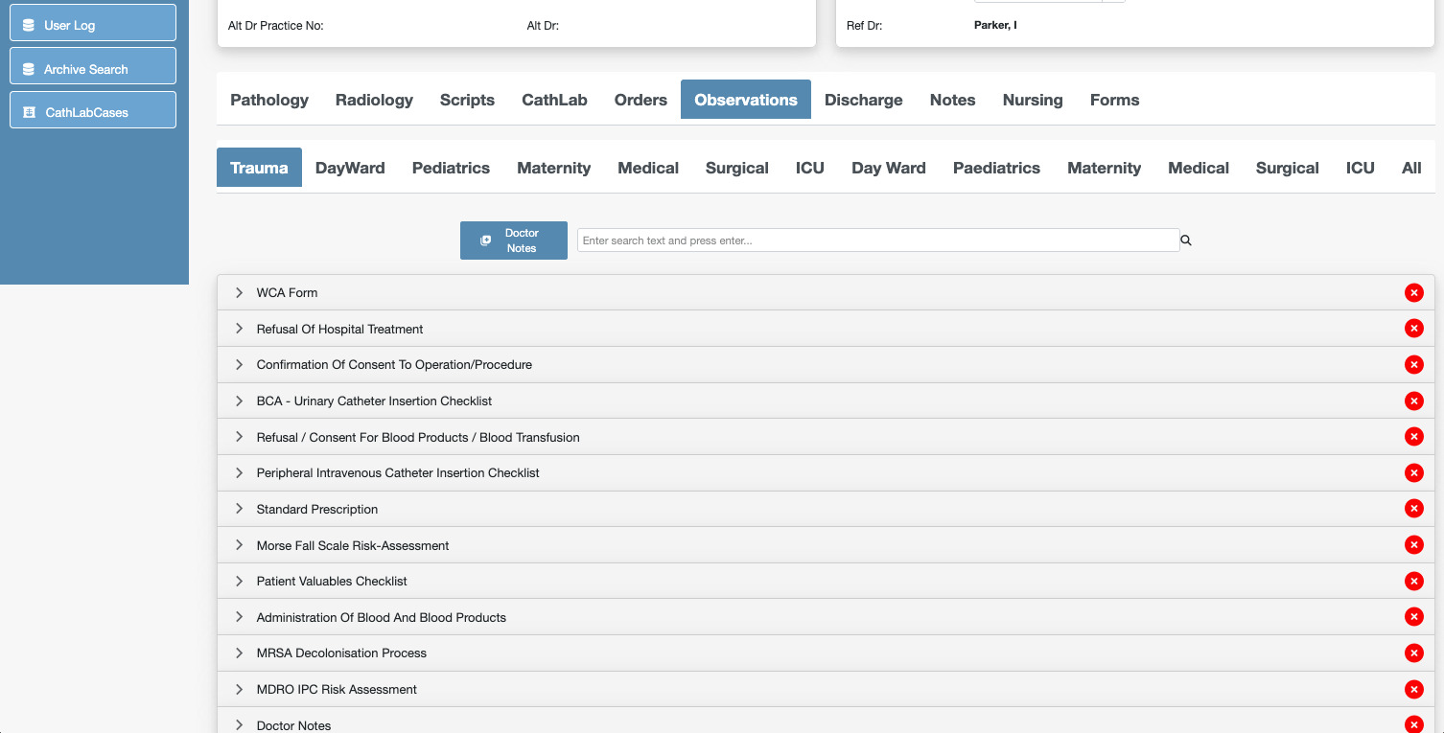Open CathLabCases in sidebar
Viewport: 1444px width, 733px height.
[93, 112]
